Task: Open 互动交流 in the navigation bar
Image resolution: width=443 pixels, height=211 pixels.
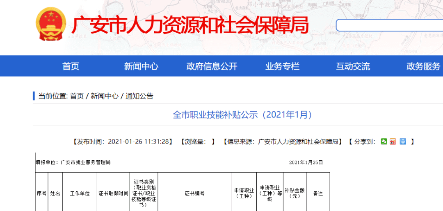Action: click(353, 66)
